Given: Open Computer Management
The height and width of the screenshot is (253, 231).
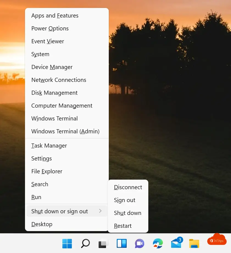Looking at the screenshot, I should click(x=67, y=106).
